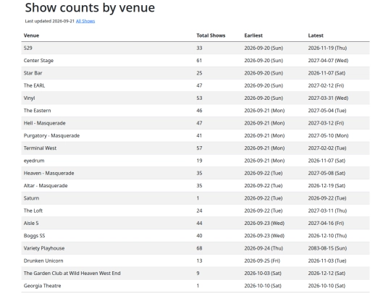Click the total shows count 53 for Vinyl
391x293 pixels.
[199, 98]
